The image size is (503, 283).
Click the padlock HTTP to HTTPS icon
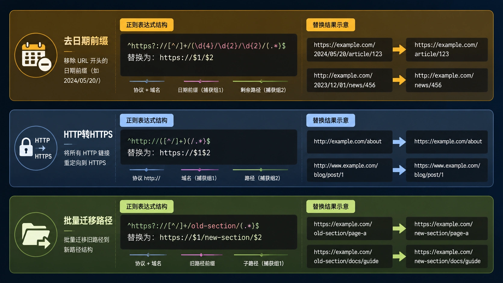coord(36,148)
